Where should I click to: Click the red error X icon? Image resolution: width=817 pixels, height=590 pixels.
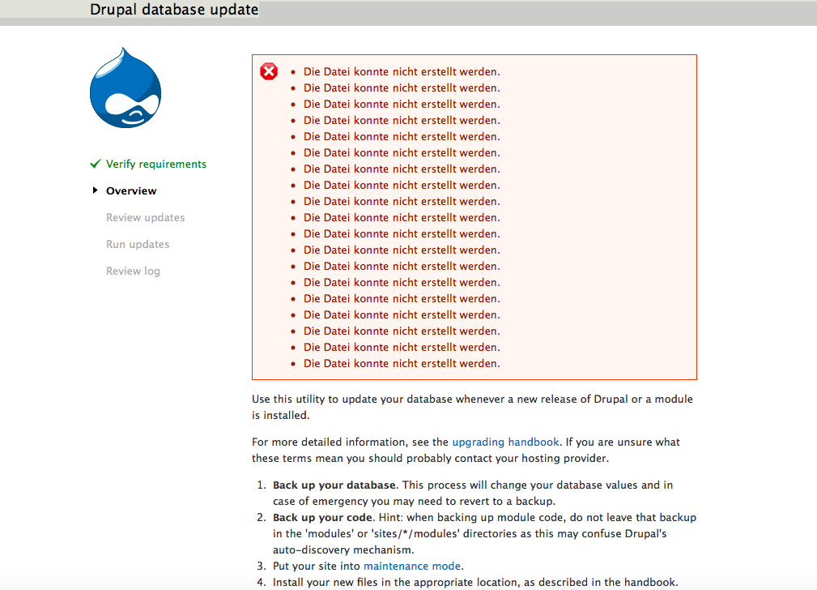click(269, 72)
